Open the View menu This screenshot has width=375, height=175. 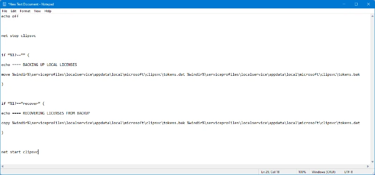coord(37,11)
